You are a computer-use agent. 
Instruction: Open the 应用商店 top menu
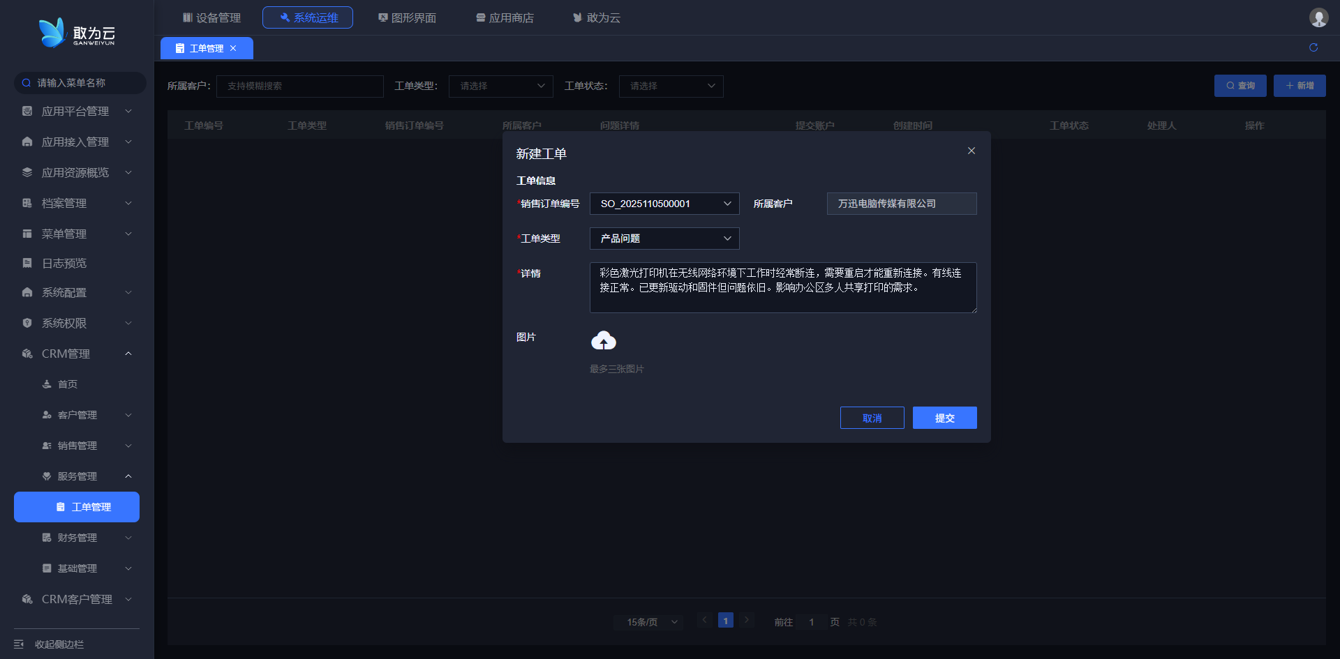[x=505, y=17]
